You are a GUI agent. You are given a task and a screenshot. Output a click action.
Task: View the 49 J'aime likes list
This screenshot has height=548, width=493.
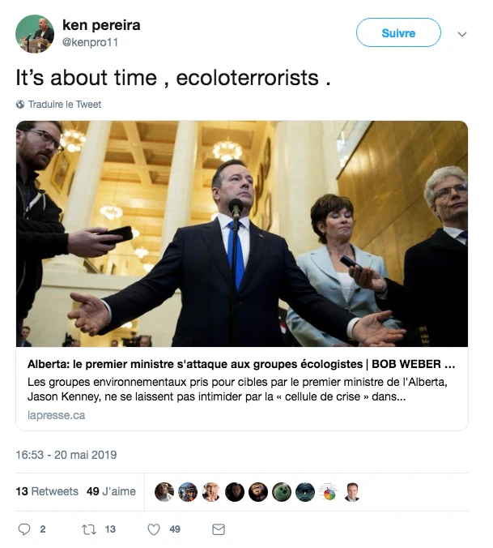coord(111,491)
